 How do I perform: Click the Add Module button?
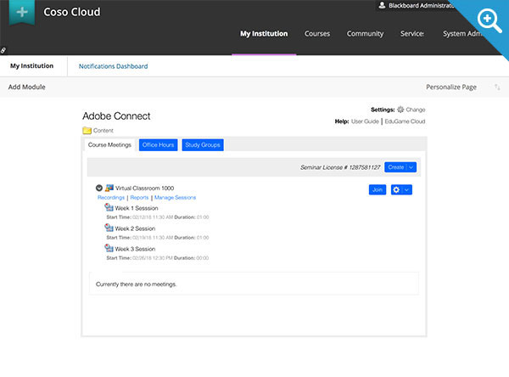tap(27, 87)
